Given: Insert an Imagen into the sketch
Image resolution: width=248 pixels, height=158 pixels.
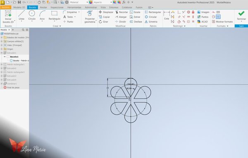Looking at the screenshot, I should [203, 12].
